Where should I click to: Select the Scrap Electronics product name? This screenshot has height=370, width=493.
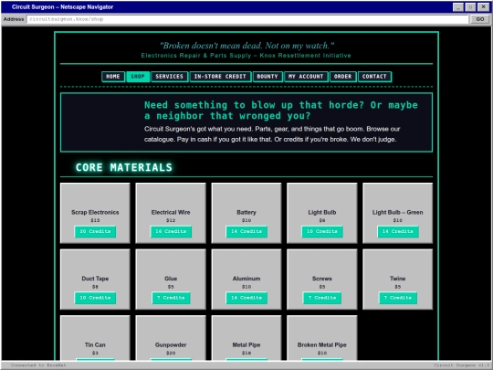click(95, 212)
